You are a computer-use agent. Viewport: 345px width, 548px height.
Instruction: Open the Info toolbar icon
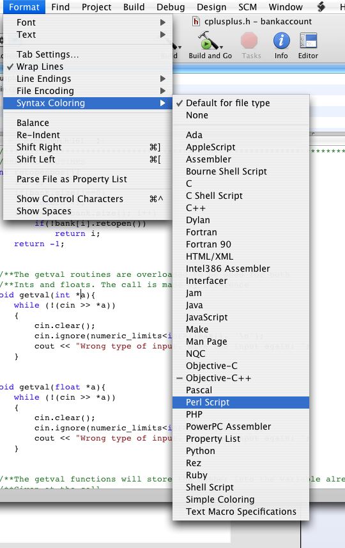282,40
